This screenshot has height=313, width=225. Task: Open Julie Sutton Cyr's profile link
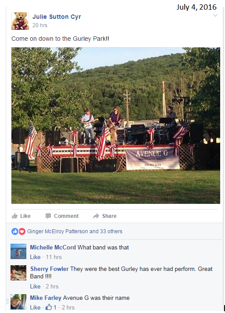pyautogui.click(x=57, y=17)
